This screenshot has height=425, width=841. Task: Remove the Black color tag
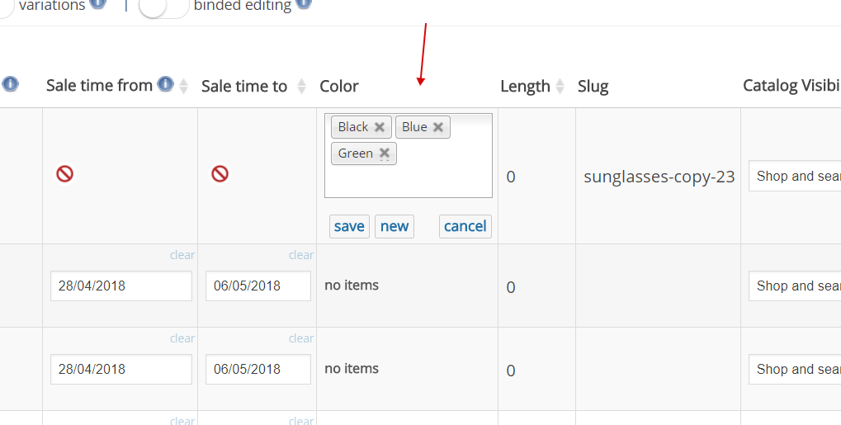380,127
